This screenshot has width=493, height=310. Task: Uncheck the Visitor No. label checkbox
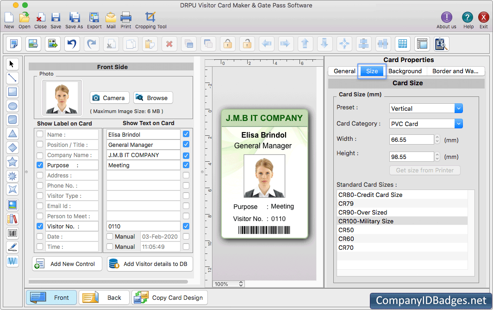point(40,226)
